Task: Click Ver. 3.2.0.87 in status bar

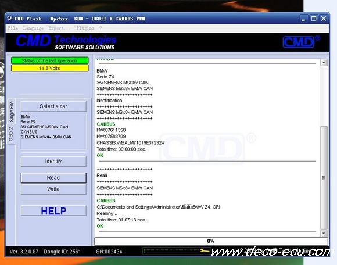Action: (24, 252)
